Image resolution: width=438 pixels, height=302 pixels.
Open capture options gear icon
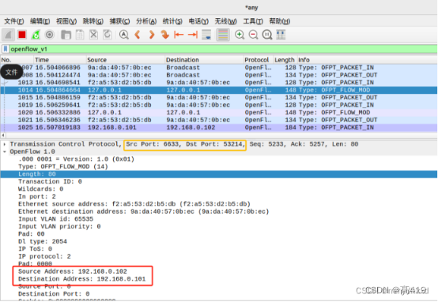50,35
